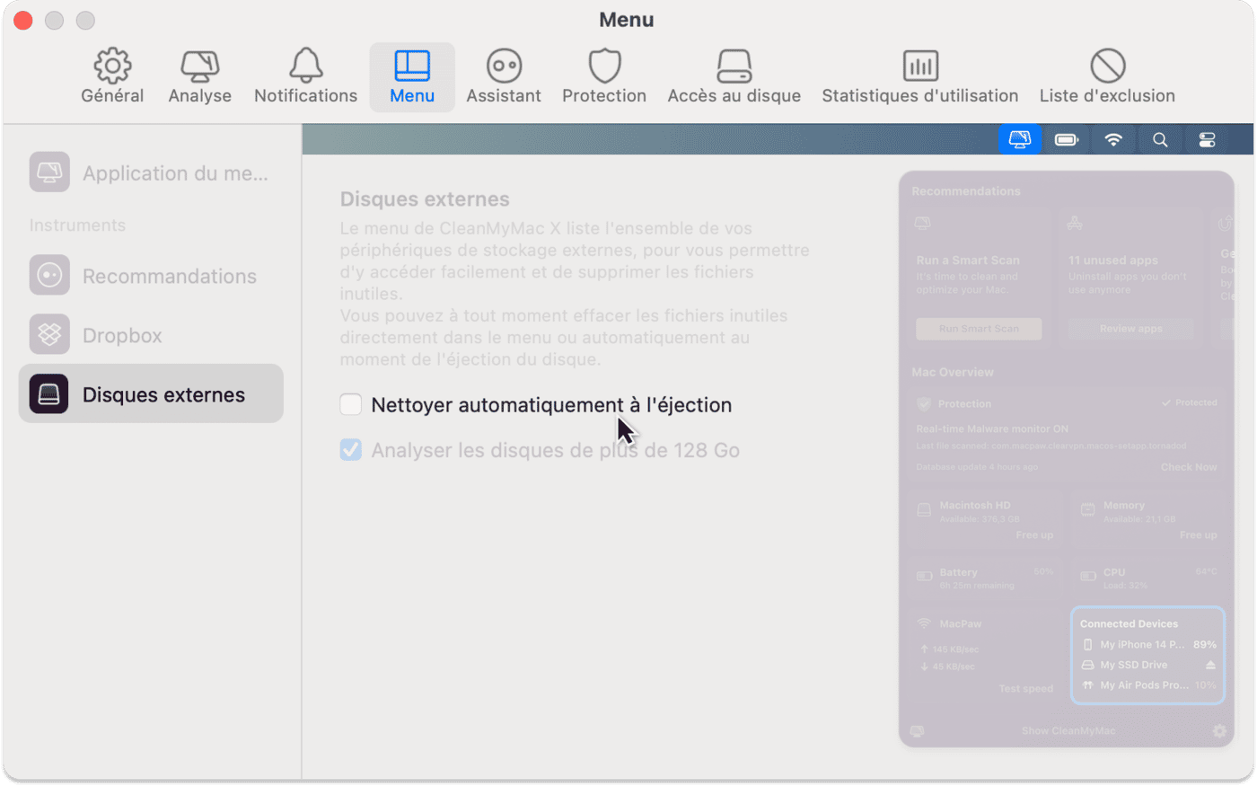1257x786 pixels.
Task: Click Free up under Memory
Action: (1198, 535)
